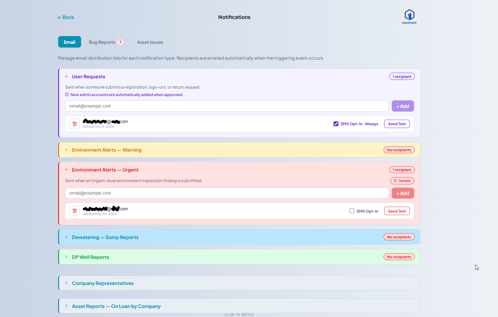The height and width of the screenshot is (317, 498).
Task: Click the 1 recipient badge on Environment Alerts Urgent
Action: [x=402, y=170]
